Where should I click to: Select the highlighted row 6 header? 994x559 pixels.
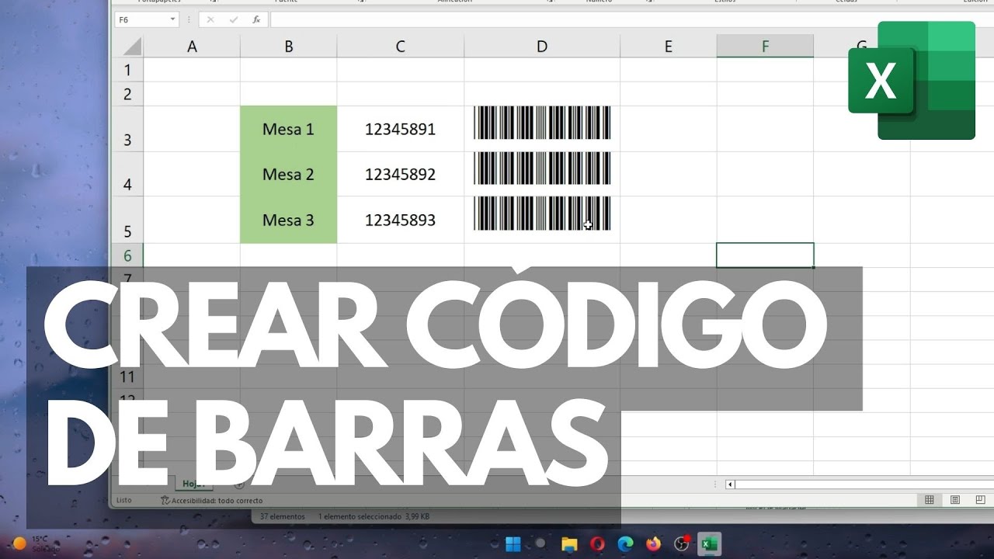128,255
